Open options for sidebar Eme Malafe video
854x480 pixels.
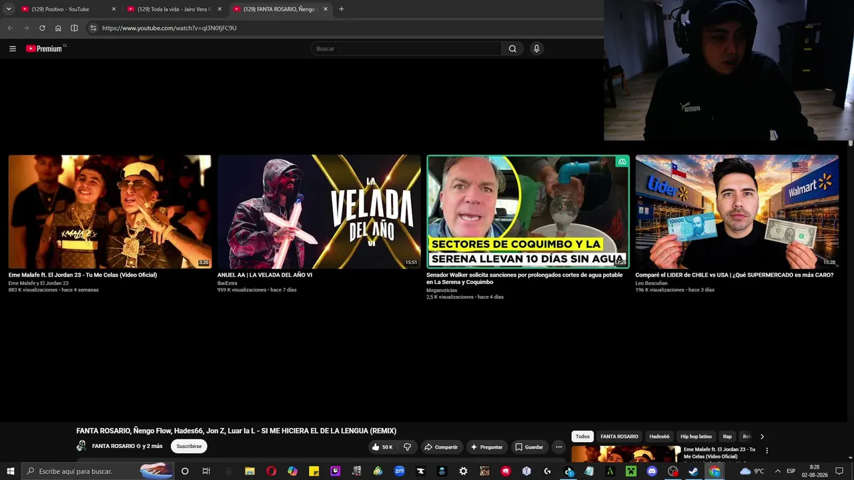click(767, 451)
